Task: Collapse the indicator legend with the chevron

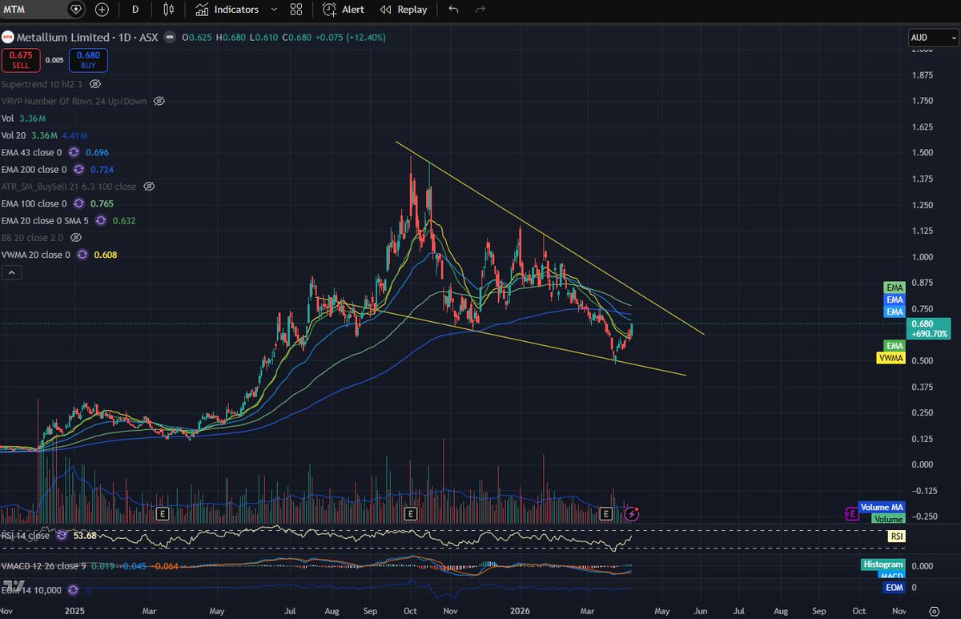Action: tap(10, 273)
